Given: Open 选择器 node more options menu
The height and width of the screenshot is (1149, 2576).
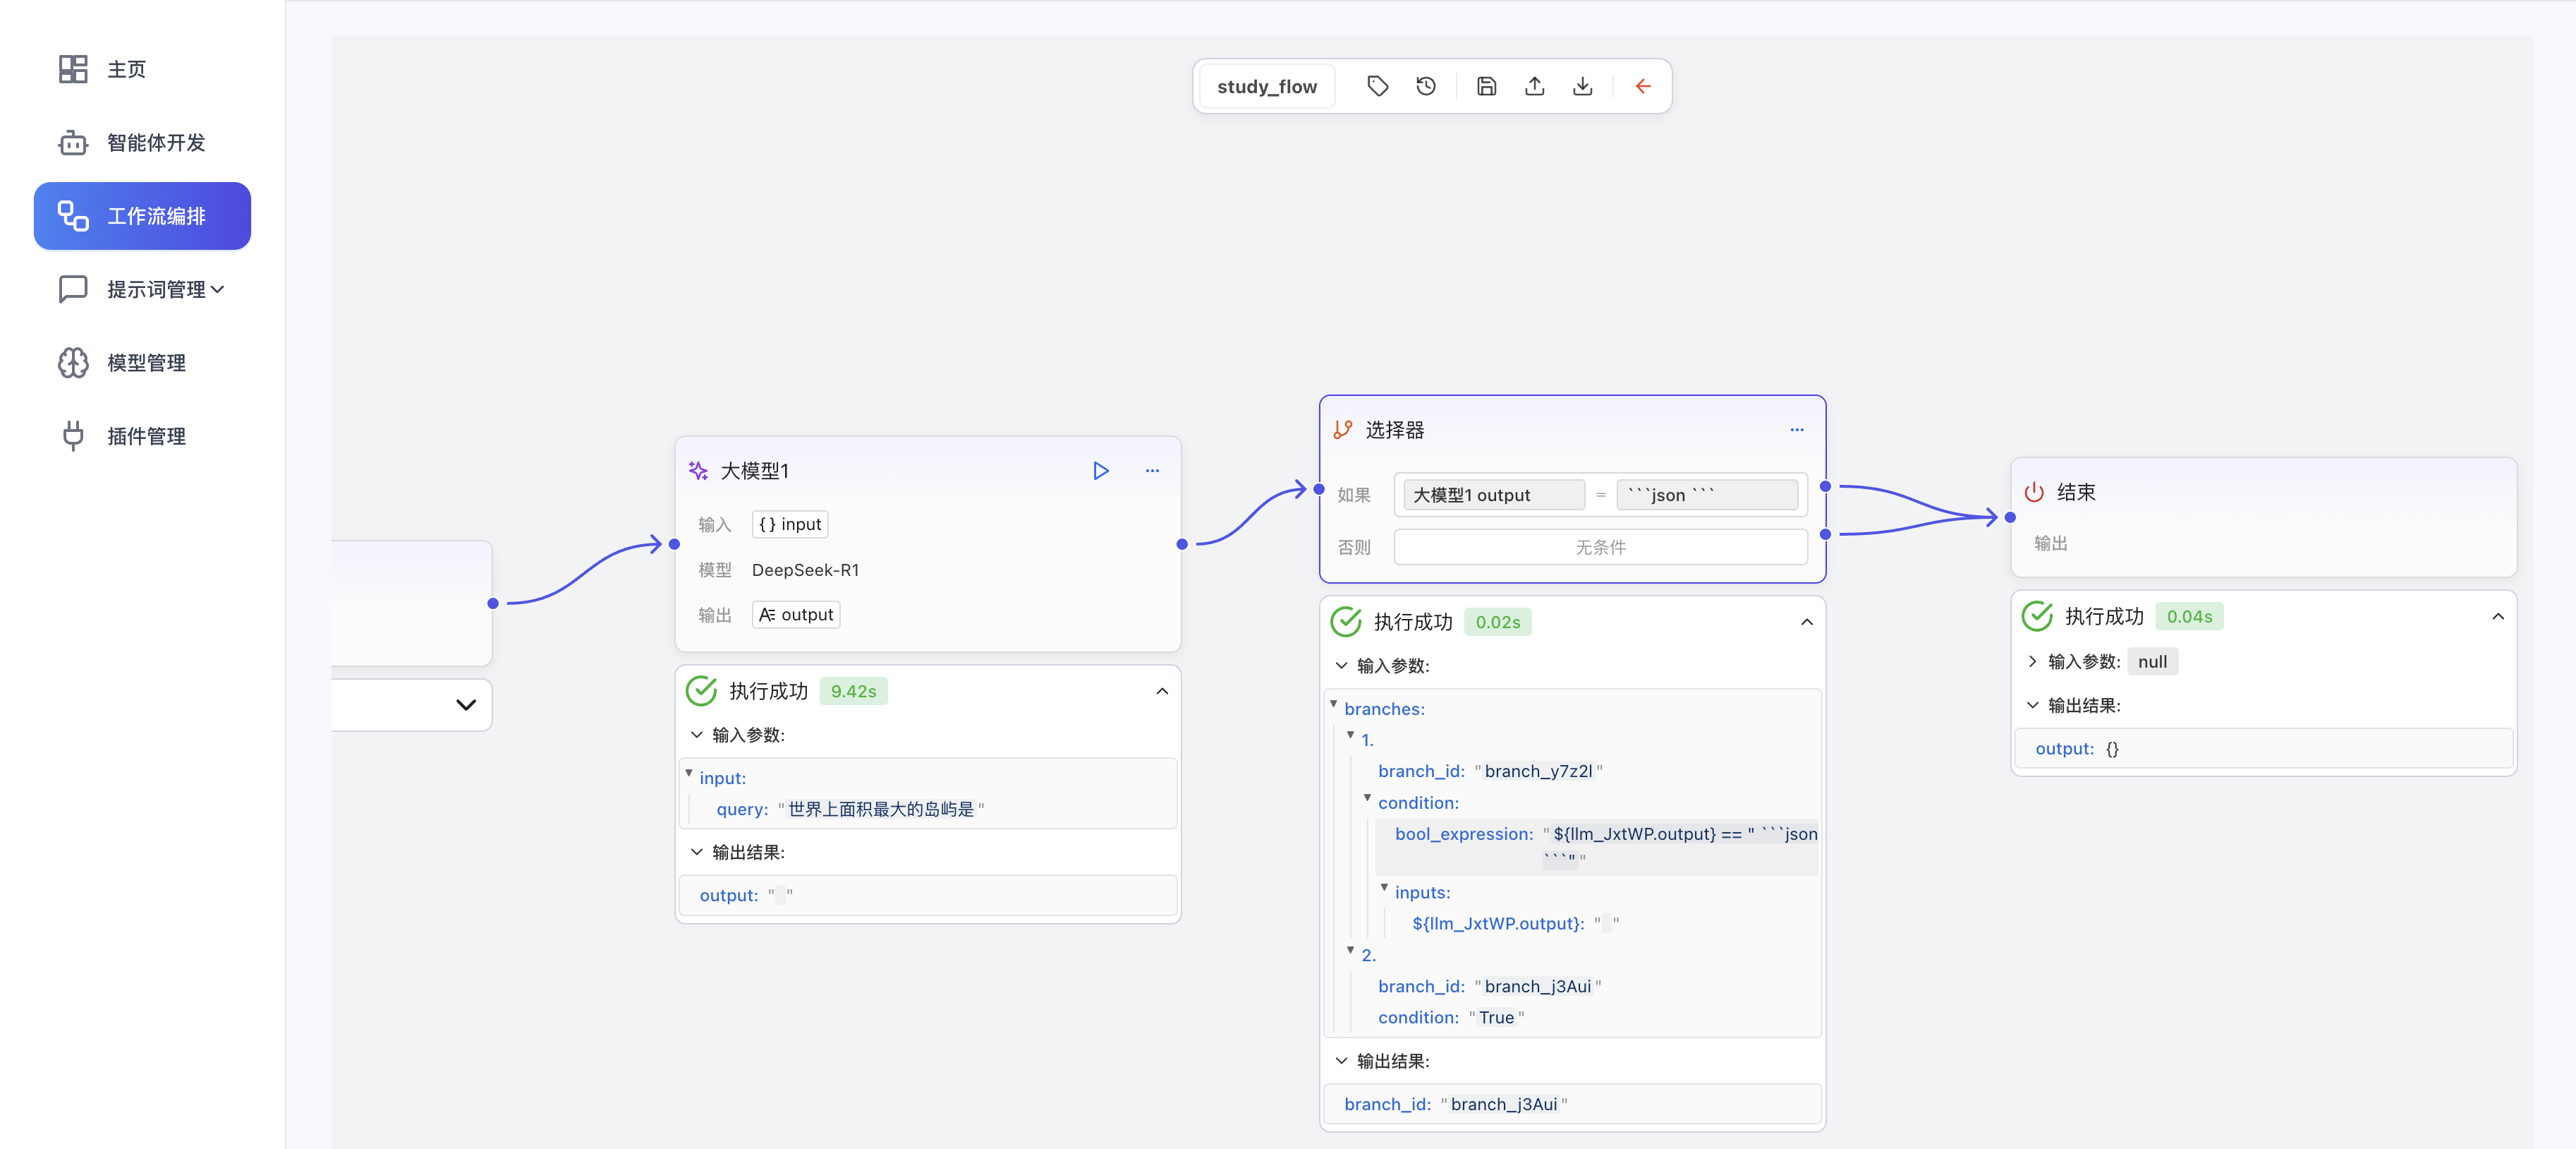Looking at the screenshot, I should point(1796,429).
